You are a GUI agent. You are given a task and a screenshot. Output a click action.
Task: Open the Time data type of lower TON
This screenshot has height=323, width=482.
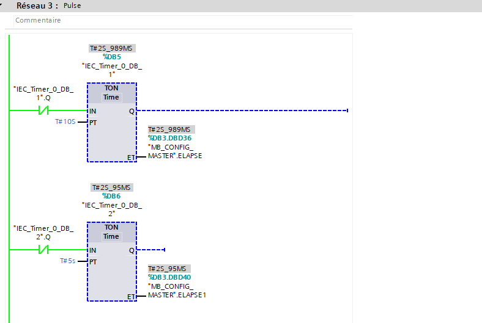pos(111,236)
